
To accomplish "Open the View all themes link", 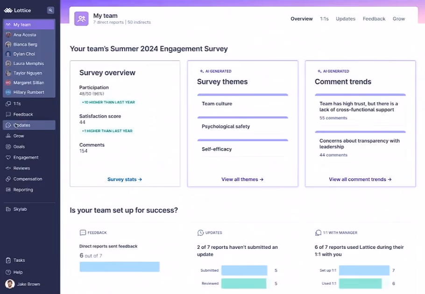I will point(242,179).
